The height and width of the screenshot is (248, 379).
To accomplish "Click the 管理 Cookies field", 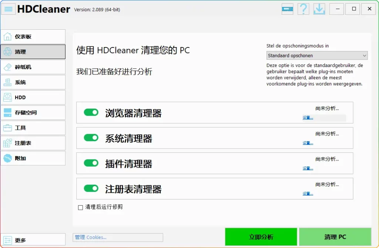I will point(118,237).
